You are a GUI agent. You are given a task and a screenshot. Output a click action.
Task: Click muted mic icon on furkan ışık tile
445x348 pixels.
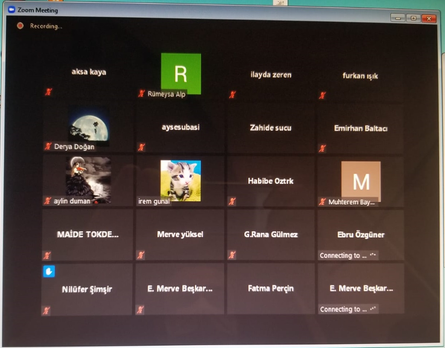click(322, 95)
